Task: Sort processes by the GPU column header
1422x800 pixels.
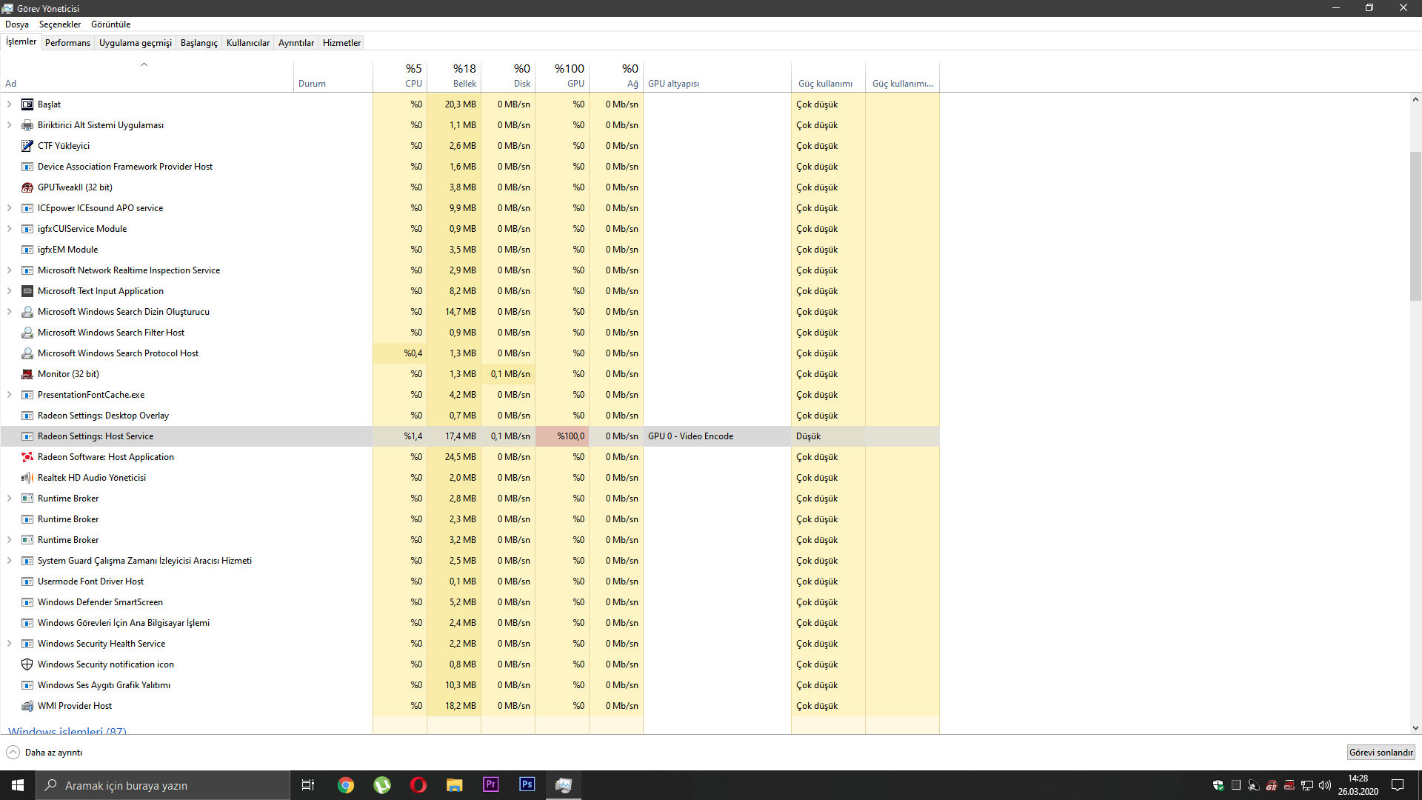Action: (x=569, y=75)
